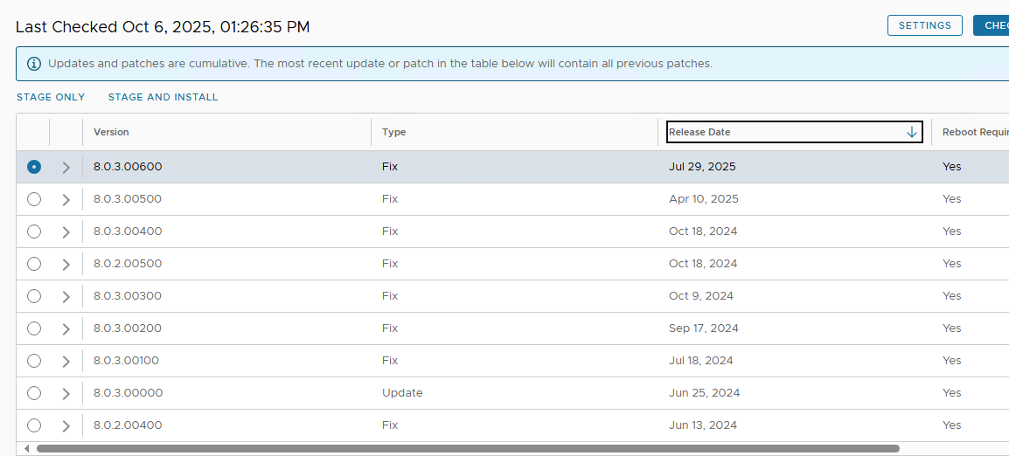Sort by the Version column header
This screenshot has height=456, width=1009.
pos(112,132)
